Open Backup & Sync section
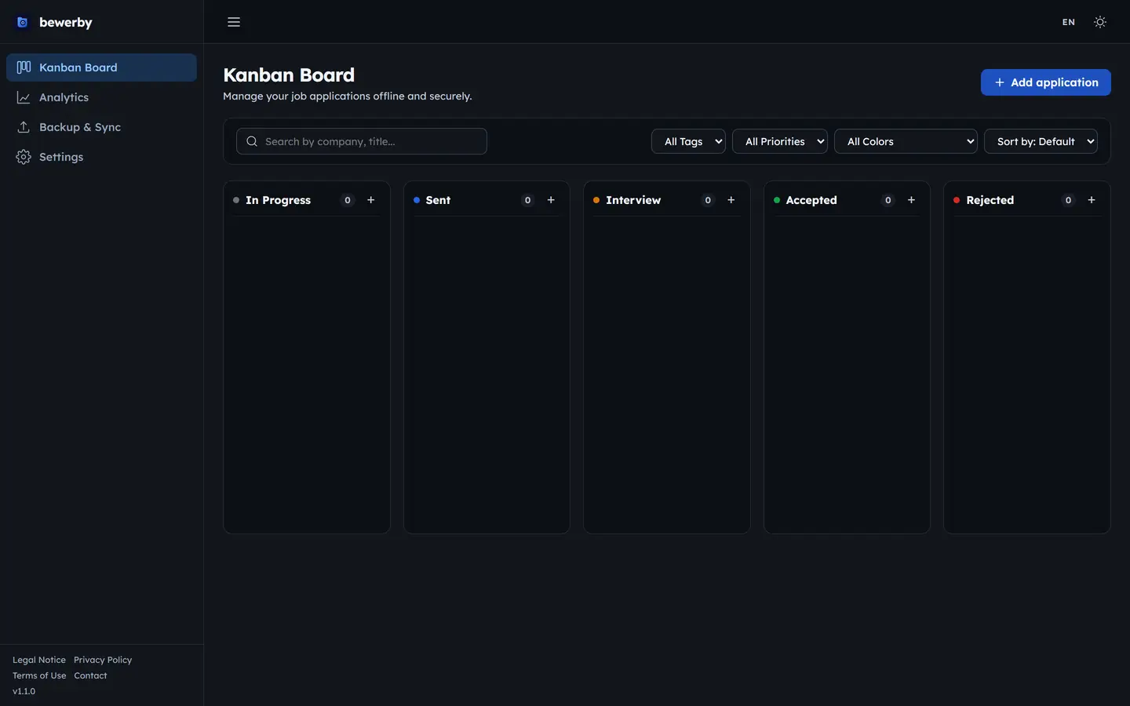 tap(101, 127)
